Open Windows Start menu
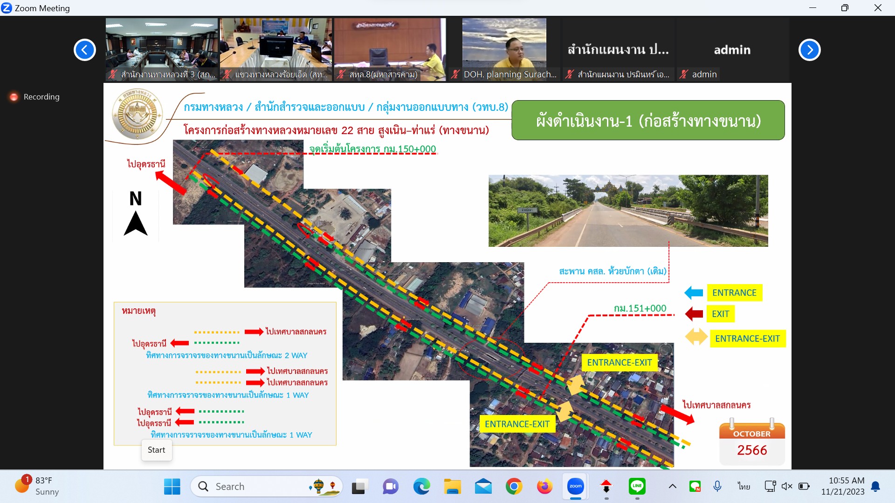The height and width of the screenshot is (503, 895). [172, 487]
